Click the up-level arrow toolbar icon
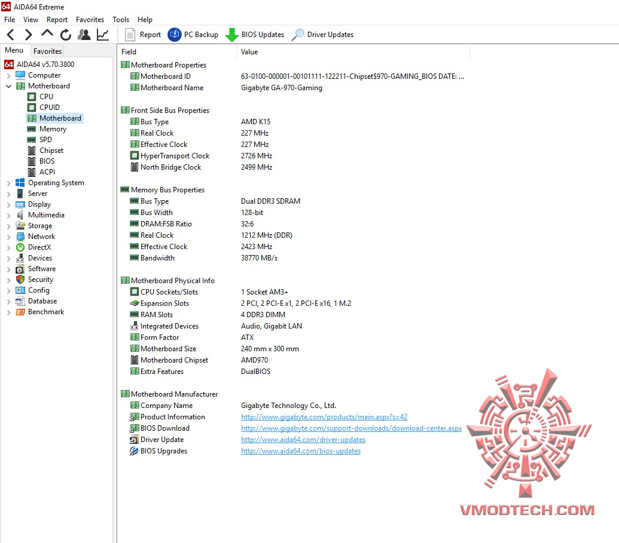This screenshot has width=619, height=543. click(47, 34)
